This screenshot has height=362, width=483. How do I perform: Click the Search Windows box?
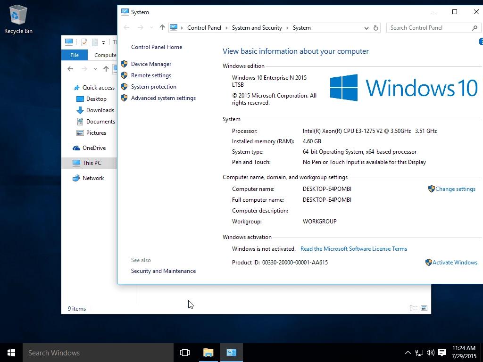coord(98,353)
